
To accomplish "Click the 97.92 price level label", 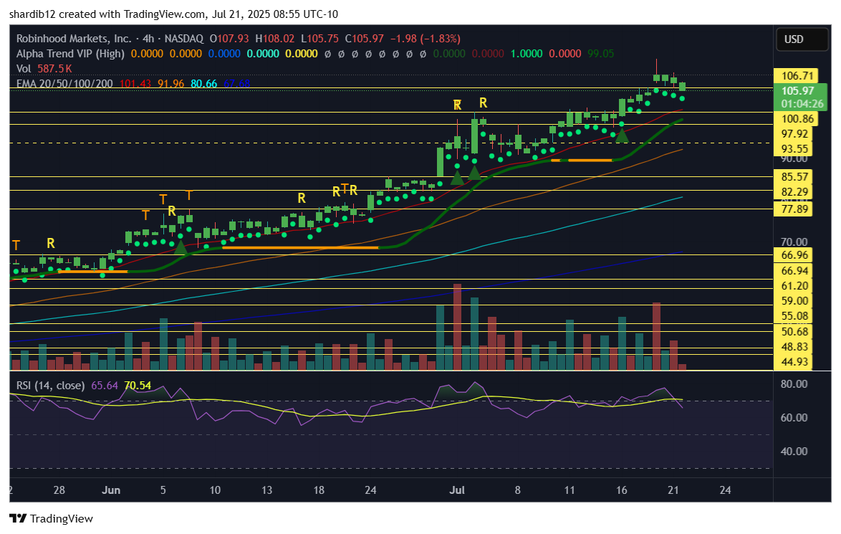I will point(794,133).
